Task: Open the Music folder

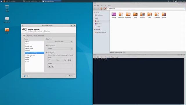Action: pyautogui.click(x=135, y=15)
